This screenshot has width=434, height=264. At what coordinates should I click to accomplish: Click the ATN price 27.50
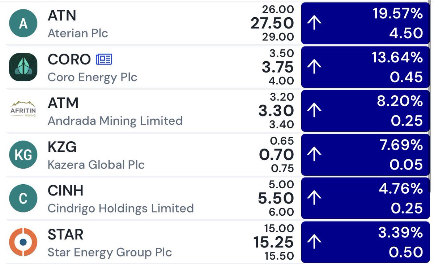(x=272, y=23)
